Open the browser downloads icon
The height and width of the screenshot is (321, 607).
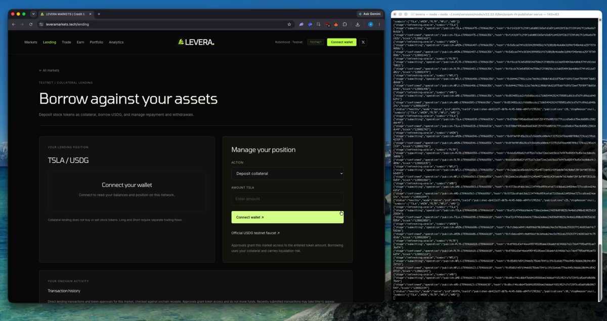(358, 24)
